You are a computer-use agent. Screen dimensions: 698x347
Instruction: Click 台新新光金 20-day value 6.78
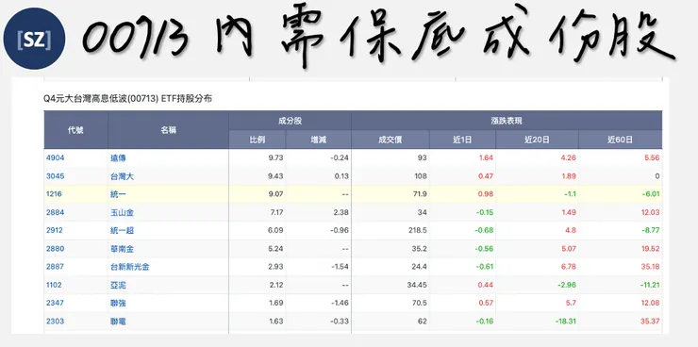click(569, 267)
